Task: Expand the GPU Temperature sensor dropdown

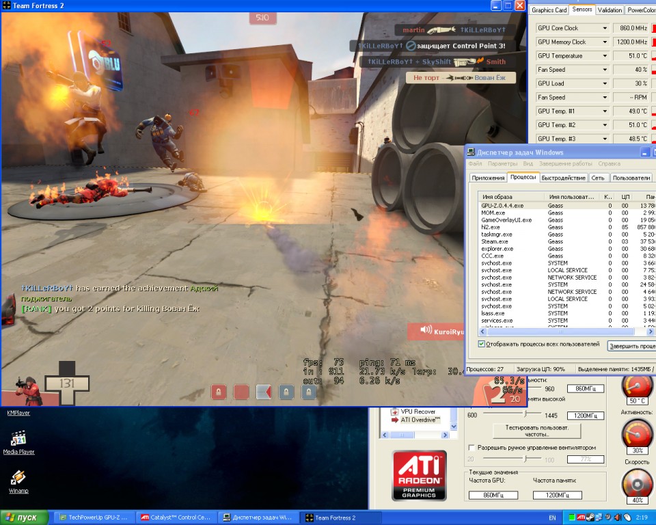Action: click(x=604, y=56)
